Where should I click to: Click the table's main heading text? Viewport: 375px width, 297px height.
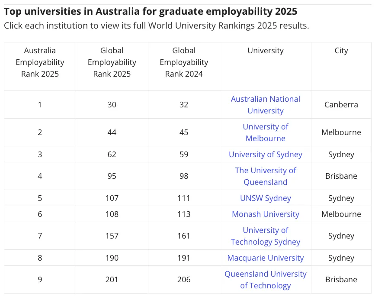151,11
